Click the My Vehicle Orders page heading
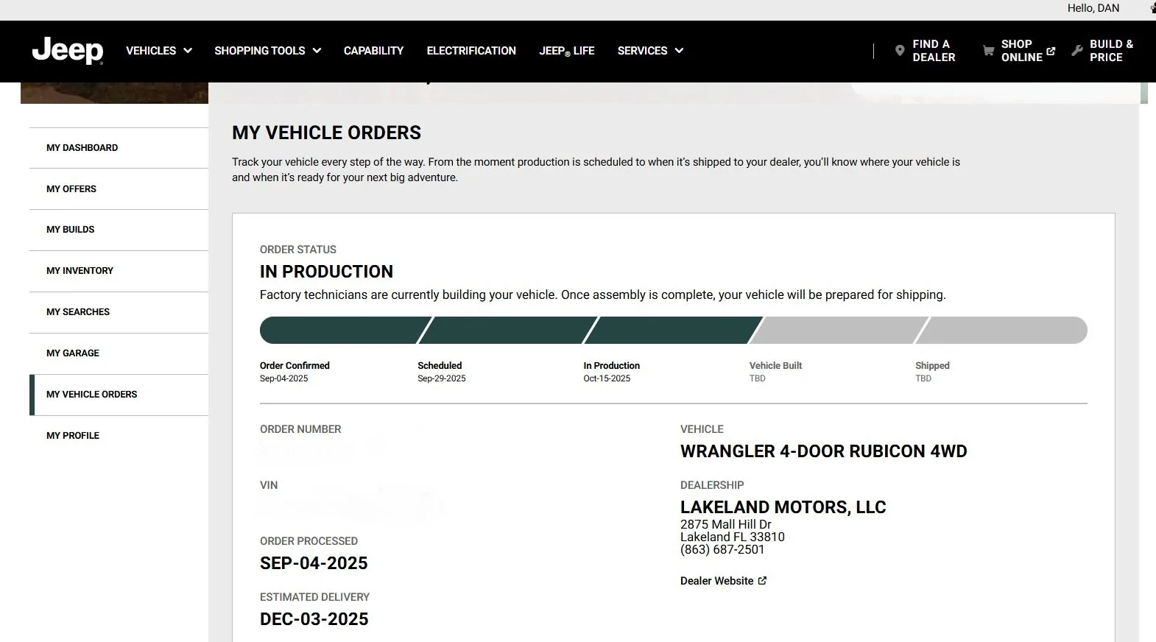The width and height of the screenshot is (1156, 642). click(x=326, y=133)
